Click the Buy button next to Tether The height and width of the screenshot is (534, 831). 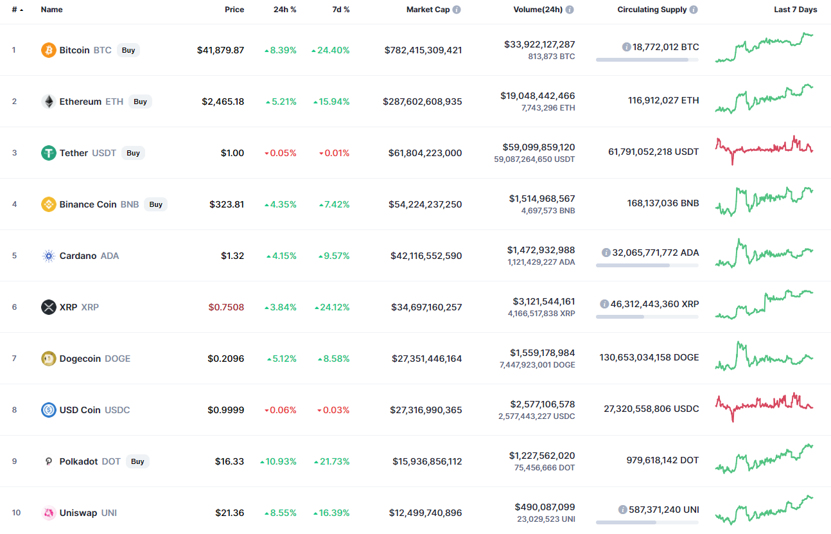coord(133,153)
